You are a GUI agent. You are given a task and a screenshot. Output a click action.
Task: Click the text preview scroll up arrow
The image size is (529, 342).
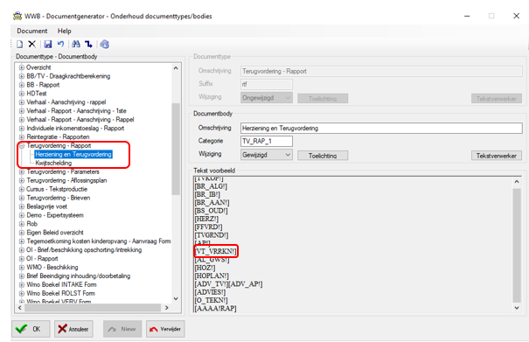[x=517, y=182]
